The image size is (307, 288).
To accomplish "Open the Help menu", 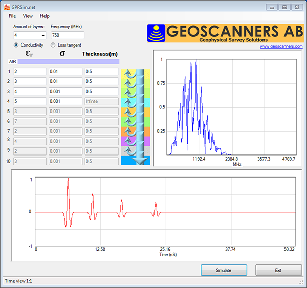I will click(45, 16).
